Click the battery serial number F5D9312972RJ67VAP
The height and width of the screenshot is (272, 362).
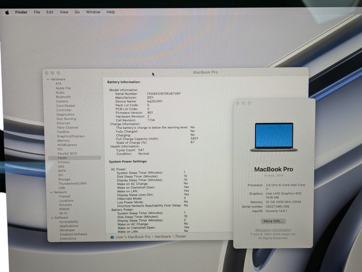click(x=164, y=94)
